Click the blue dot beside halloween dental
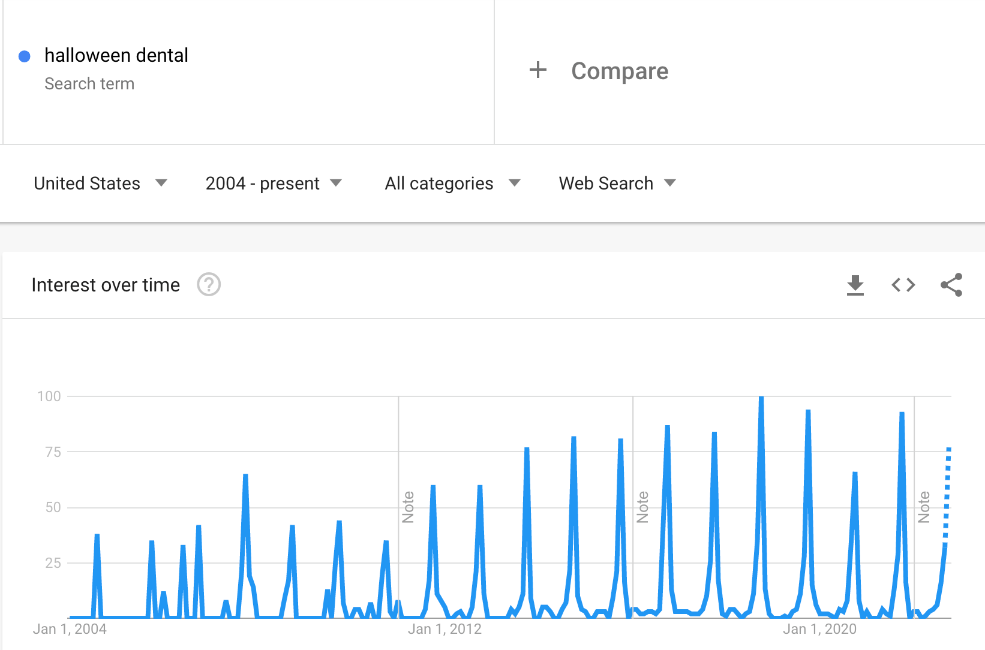The width and height of the screenshot is (985, 650). click(24, 56)
